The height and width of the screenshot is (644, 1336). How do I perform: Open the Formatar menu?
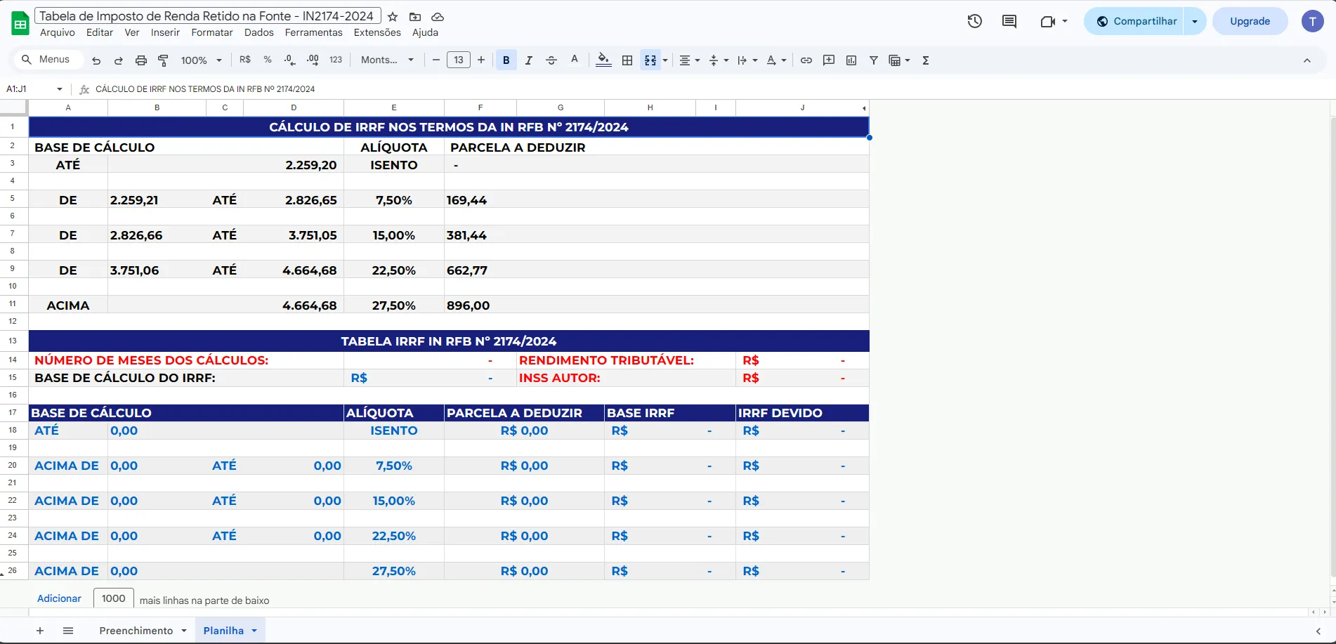pos(212,32)
